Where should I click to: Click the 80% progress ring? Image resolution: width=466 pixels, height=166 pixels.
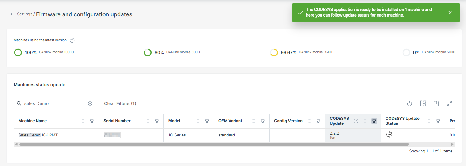[x=148, y=53]
